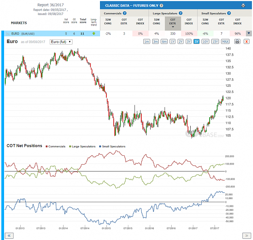The image size is (253, 240).
Task: Go to next with double-right arrow
Action: (247, 236)
